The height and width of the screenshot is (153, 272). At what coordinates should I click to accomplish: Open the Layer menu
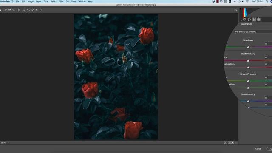38,1
